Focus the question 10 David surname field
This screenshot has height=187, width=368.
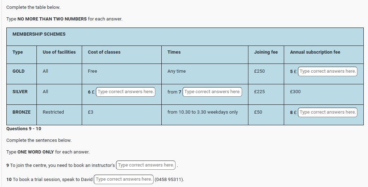point(123,179)
